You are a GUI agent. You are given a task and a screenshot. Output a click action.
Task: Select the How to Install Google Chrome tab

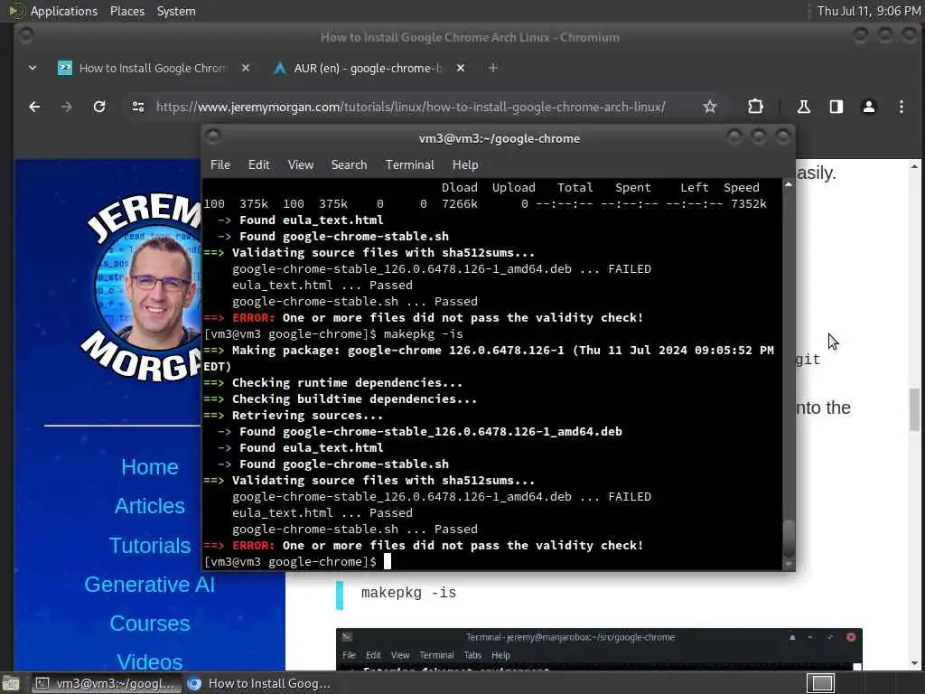153,69
